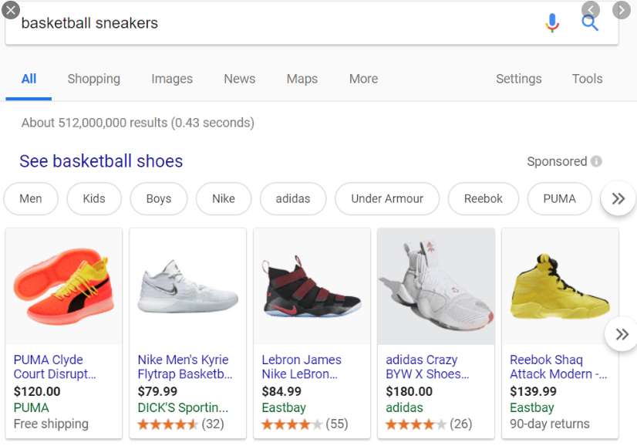637x446 pixels.
Task: Select the Kids filter chip
Action: [94, 198]
